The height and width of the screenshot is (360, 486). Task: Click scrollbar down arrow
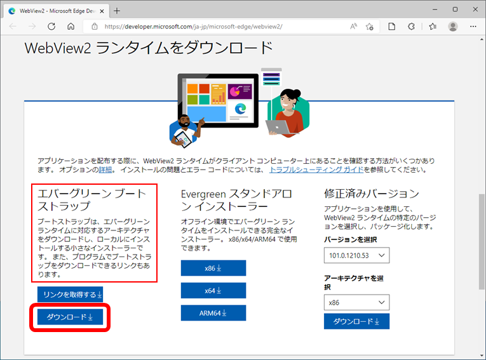click(482, 356)
